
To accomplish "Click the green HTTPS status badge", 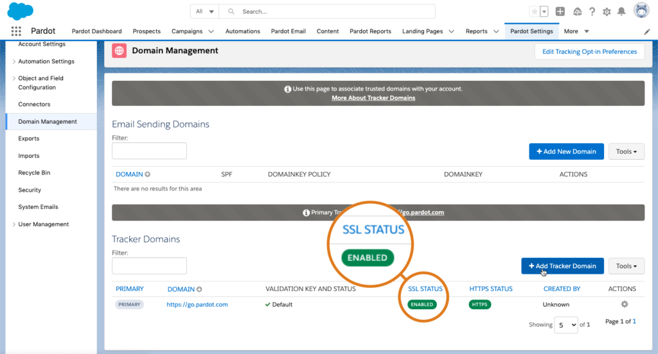I will 479,305.
